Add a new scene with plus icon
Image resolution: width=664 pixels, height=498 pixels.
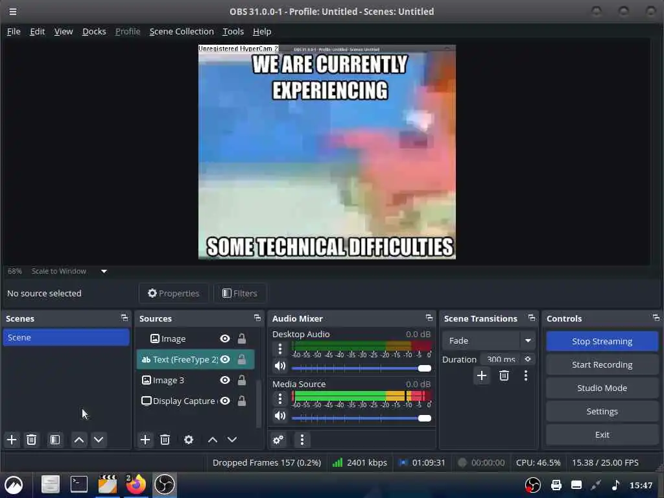point(12,440)
